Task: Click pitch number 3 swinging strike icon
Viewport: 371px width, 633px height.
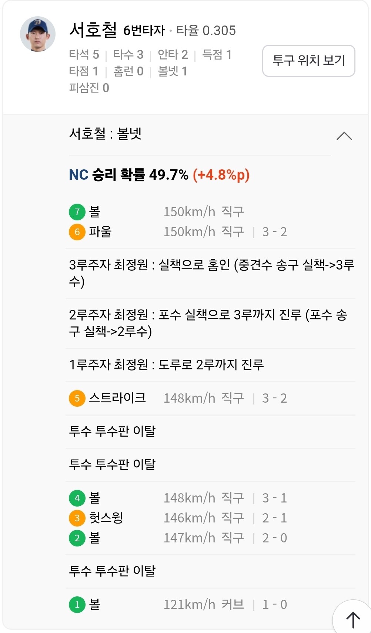Action: [x=77, y=518]
